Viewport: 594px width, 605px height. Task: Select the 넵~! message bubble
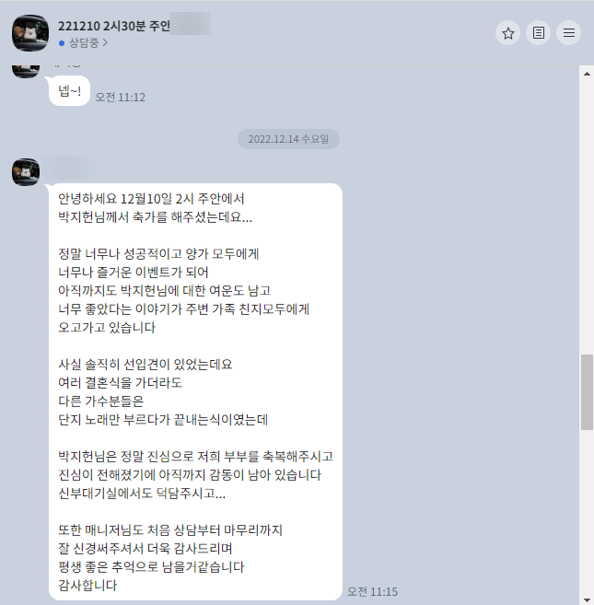point(69,91)
